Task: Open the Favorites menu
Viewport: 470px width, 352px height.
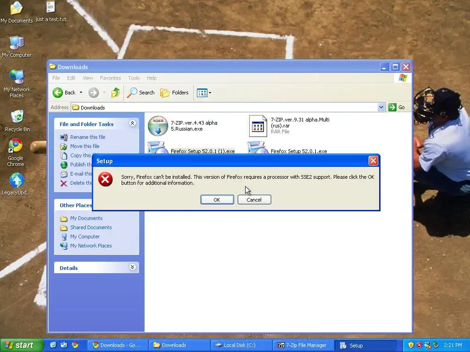Action: 110,78
